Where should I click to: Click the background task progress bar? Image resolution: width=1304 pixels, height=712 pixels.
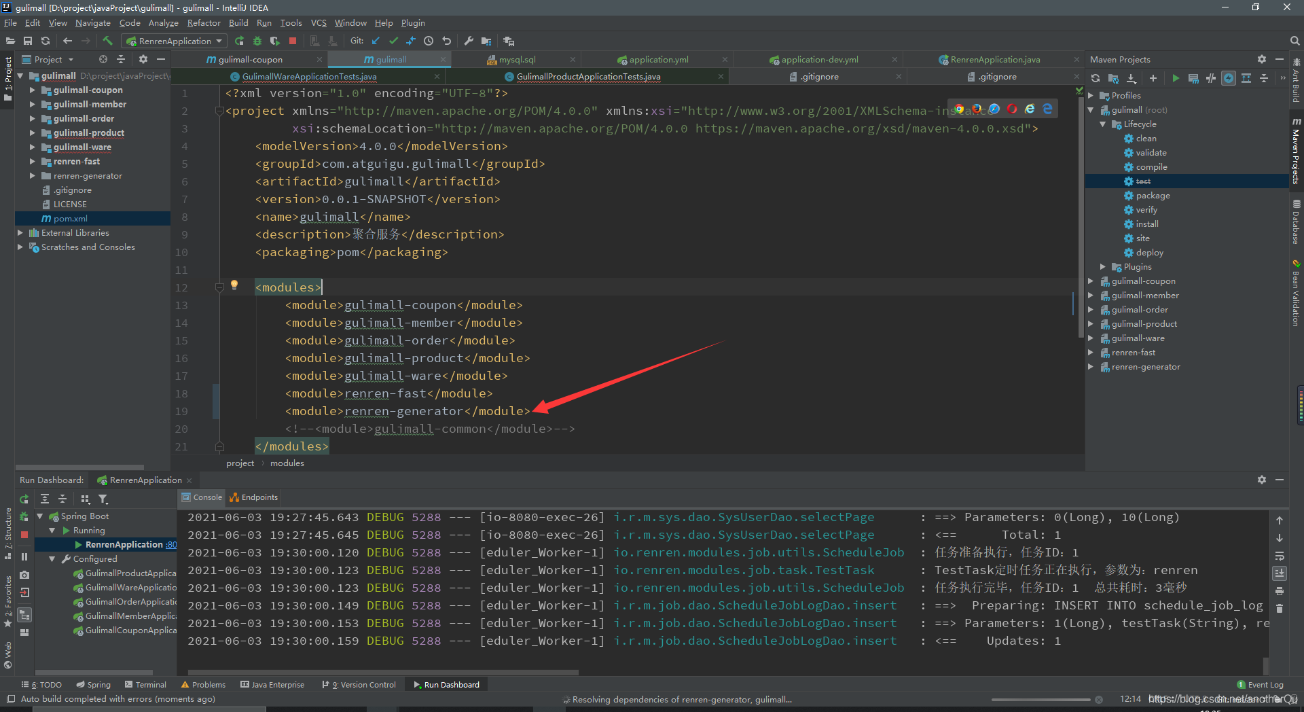(x=1040, y=699)
